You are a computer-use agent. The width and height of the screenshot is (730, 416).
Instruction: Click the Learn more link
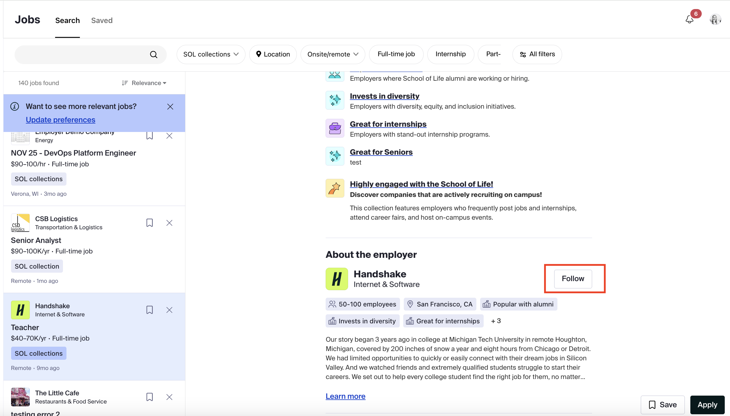[x=345, y=396]
